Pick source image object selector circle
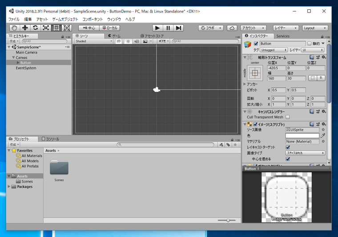338x237 pixels. pyautogui.click(x=323, y=130)
